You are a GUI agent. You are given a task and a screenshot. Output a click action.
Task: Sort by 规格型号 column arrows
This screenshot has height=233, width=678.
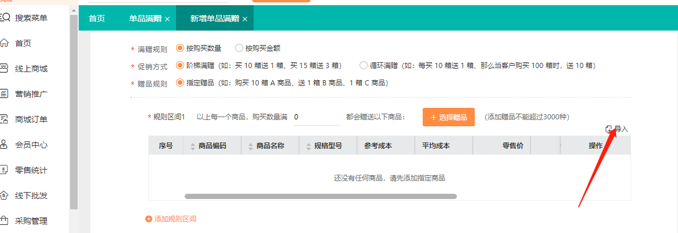click(x=308, y=146)
